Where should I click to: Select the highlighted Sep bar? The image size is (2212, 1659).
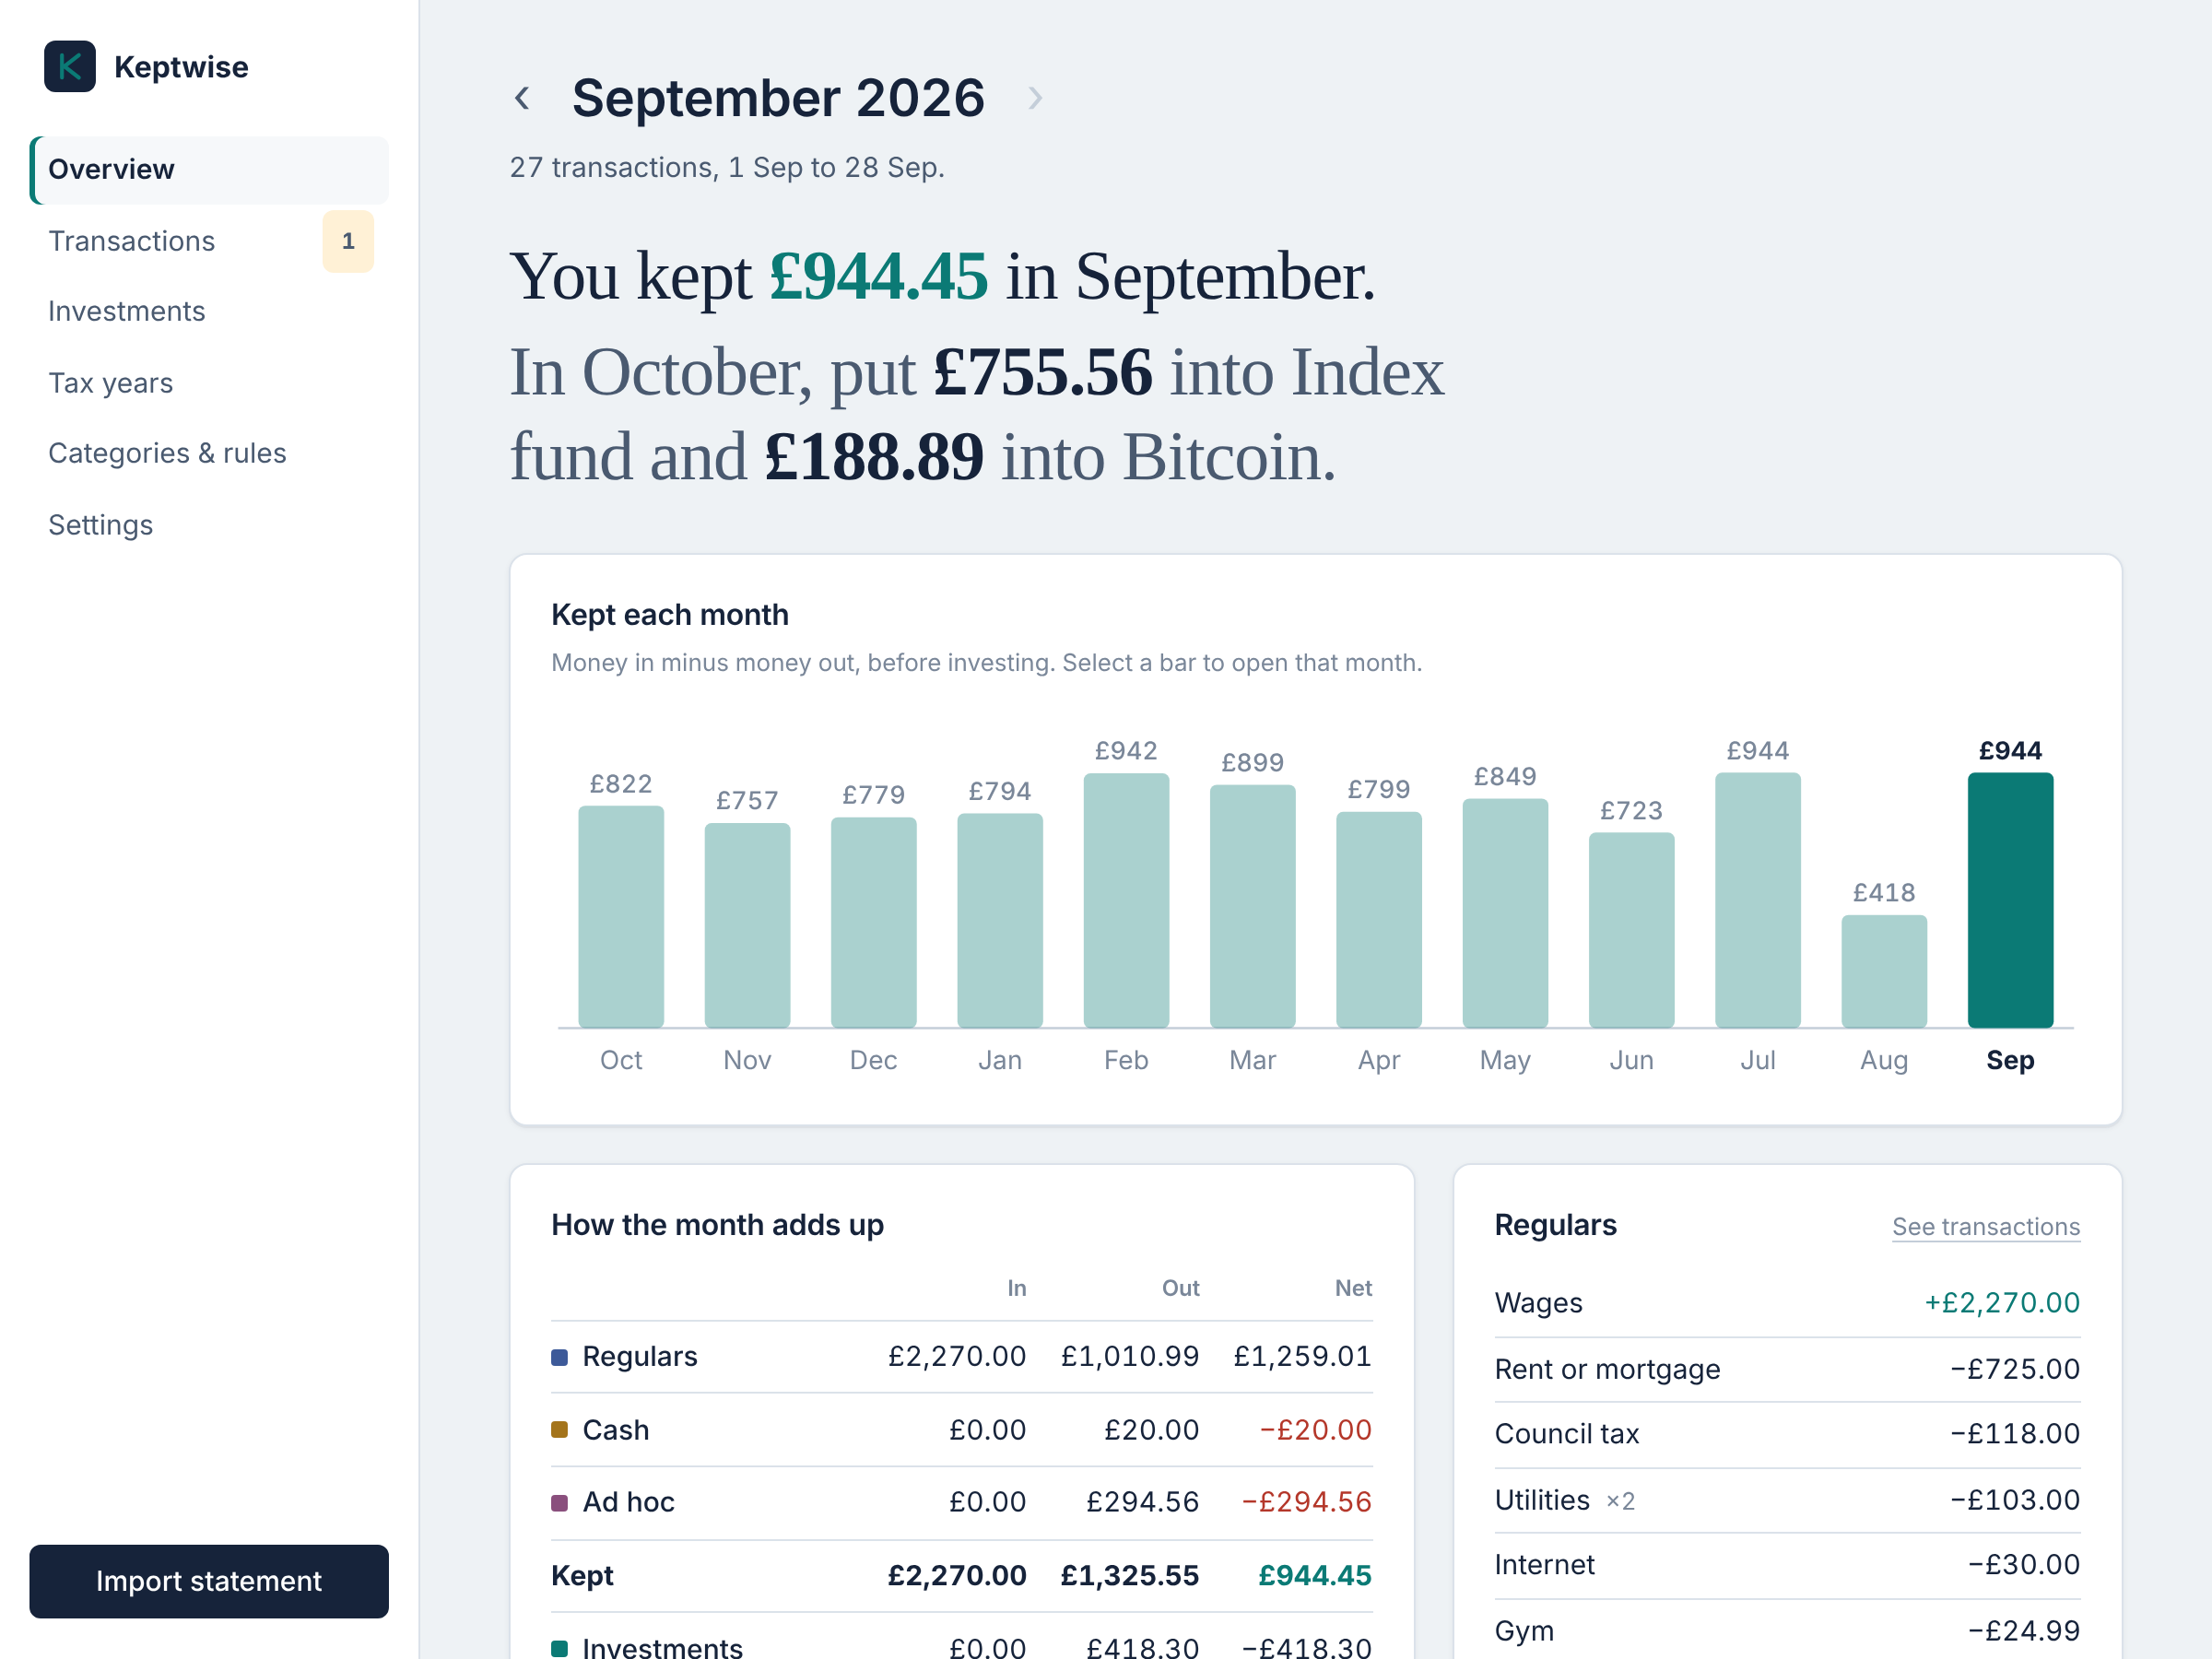[x=2010, y=900]
